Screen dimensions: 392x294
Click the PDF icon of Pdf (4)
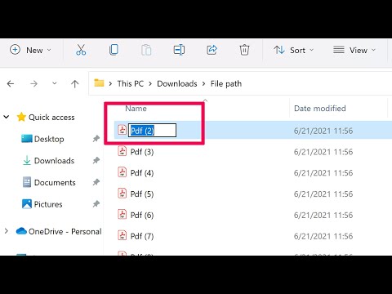coord(122,171)
